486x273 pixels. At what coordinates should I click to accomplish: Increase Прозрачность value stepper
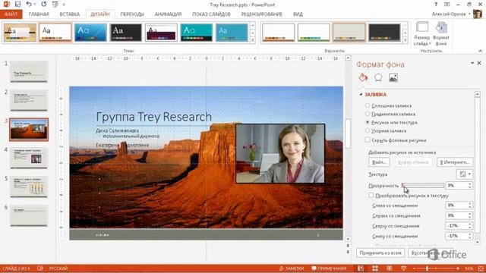click(470, 184)
